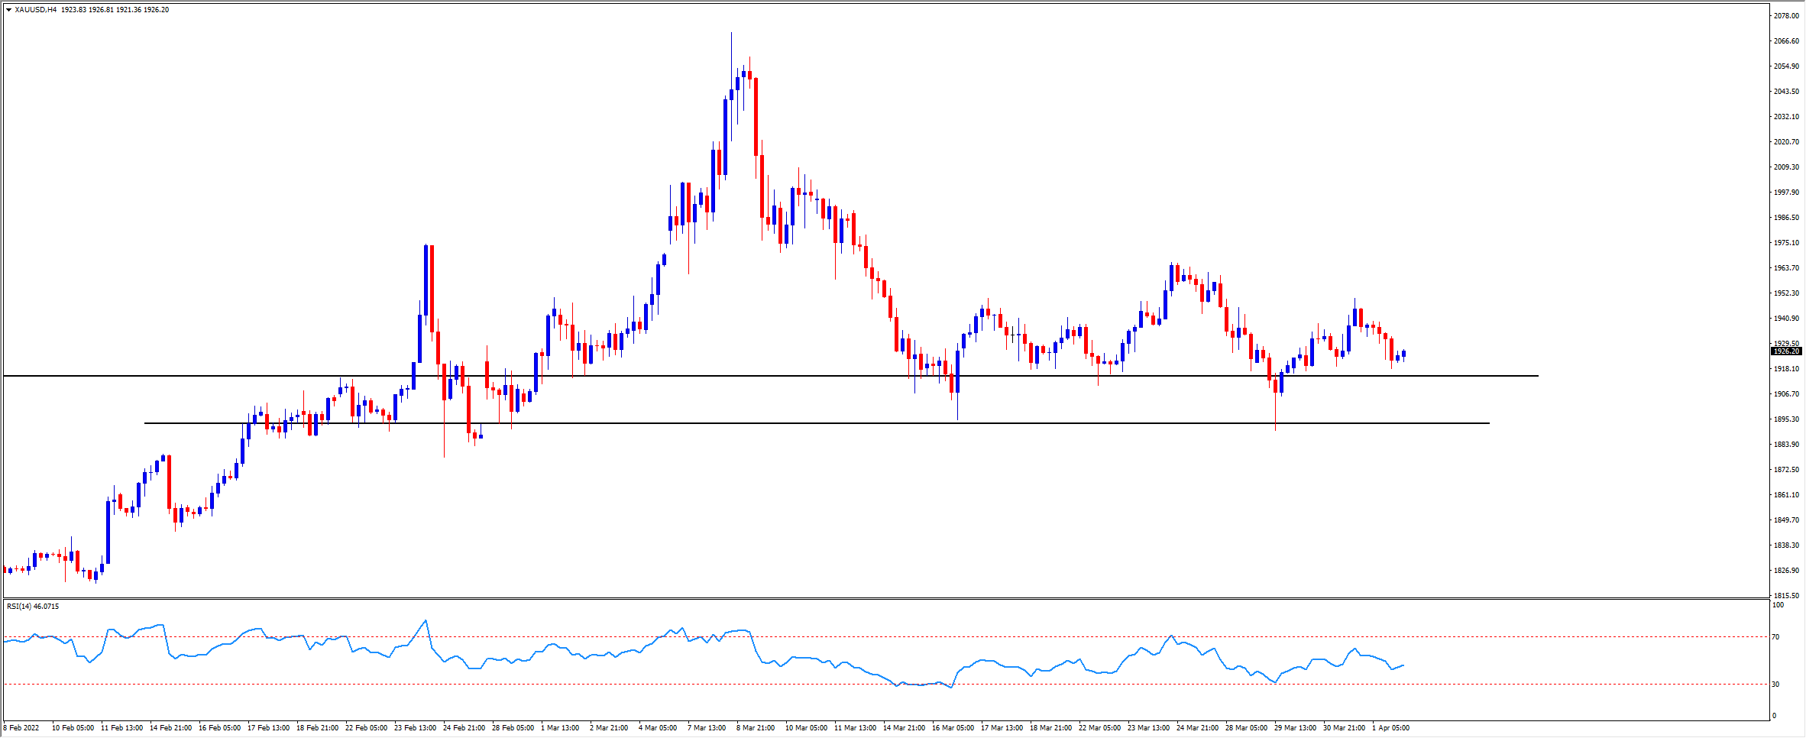Click the 1815.50 price axis label
Viewport: 1806px width, 738px height.
click(x=1785, y=596)
